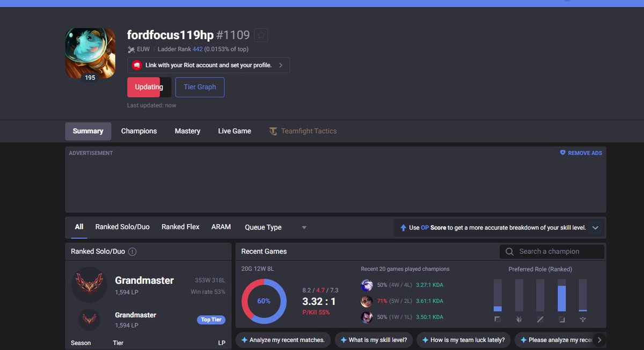Click How is my team luck lately
The height and width of the screenshot is (350, 644).
pyautogui.click(x=463, y=340)
